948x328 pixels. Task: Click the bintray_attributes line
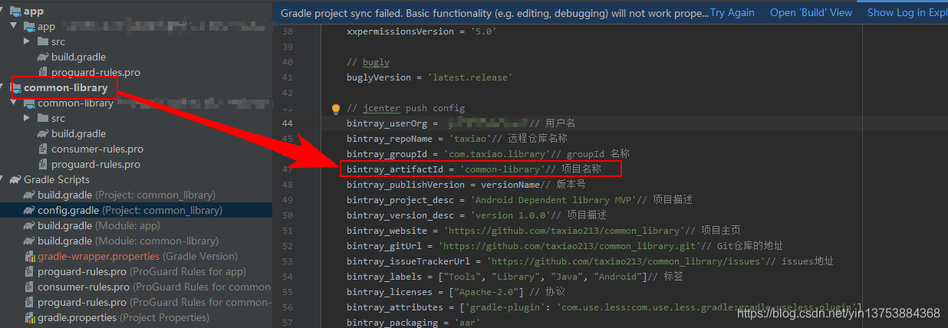pos(604,307)
